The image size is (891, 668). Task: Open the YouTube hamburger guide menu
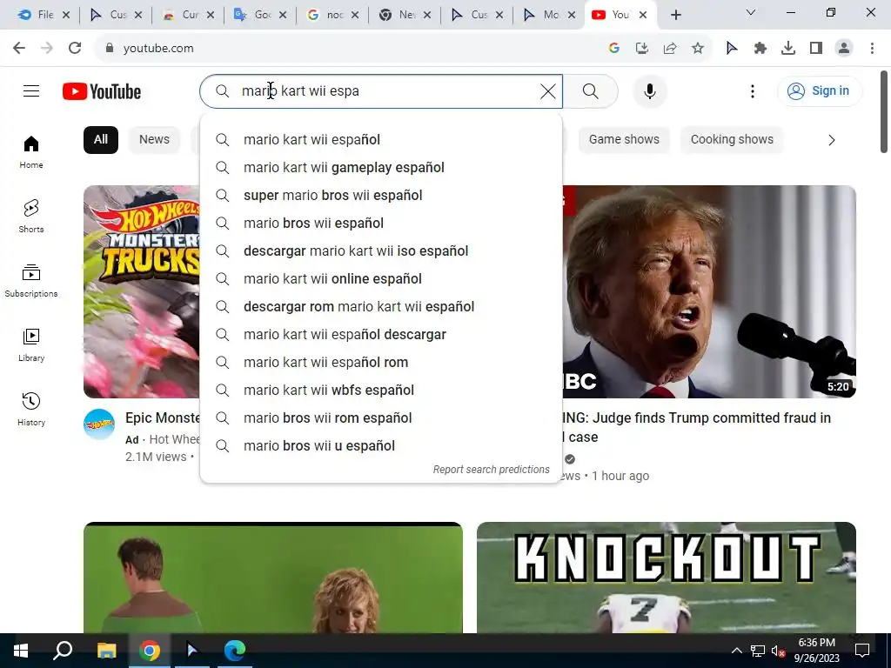[31, 90]
